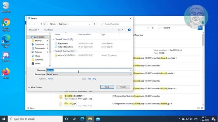Switch Explorer to details view icon

[199, 108]
